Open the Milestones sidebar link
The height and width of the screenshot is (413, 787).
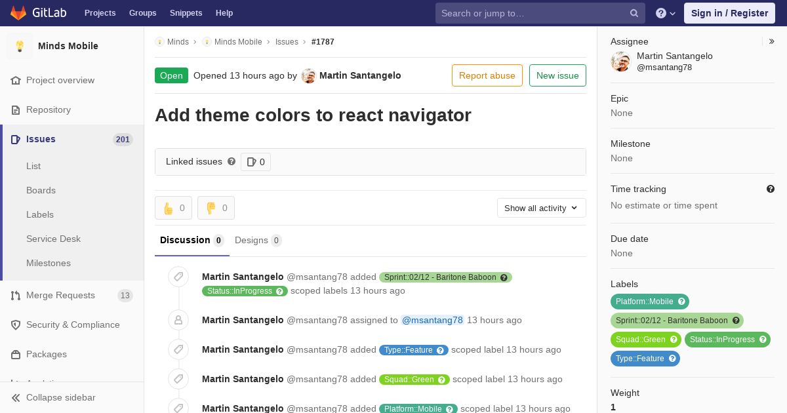(49, 263)
